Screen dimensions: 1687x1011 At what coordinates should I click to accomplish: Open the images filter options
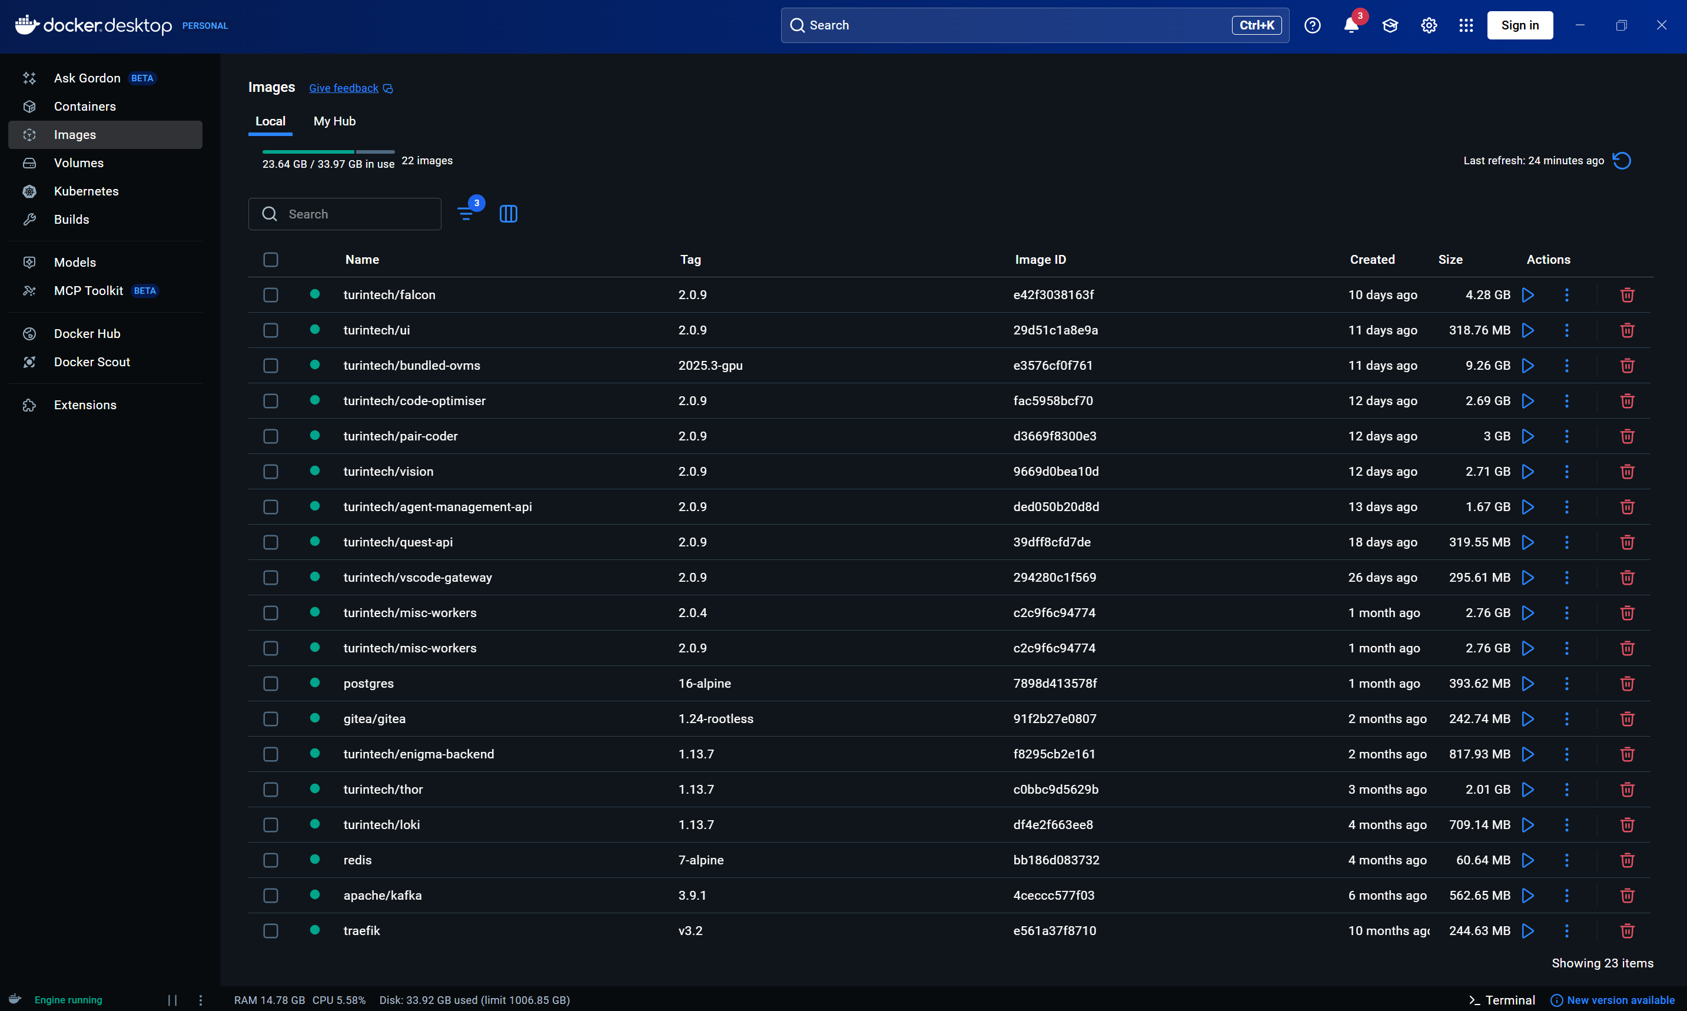point(468,211)
